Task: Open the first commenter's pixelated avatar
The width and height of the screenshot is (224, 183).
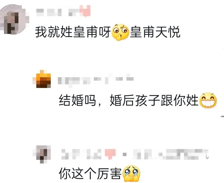Action: pos(14,20)
